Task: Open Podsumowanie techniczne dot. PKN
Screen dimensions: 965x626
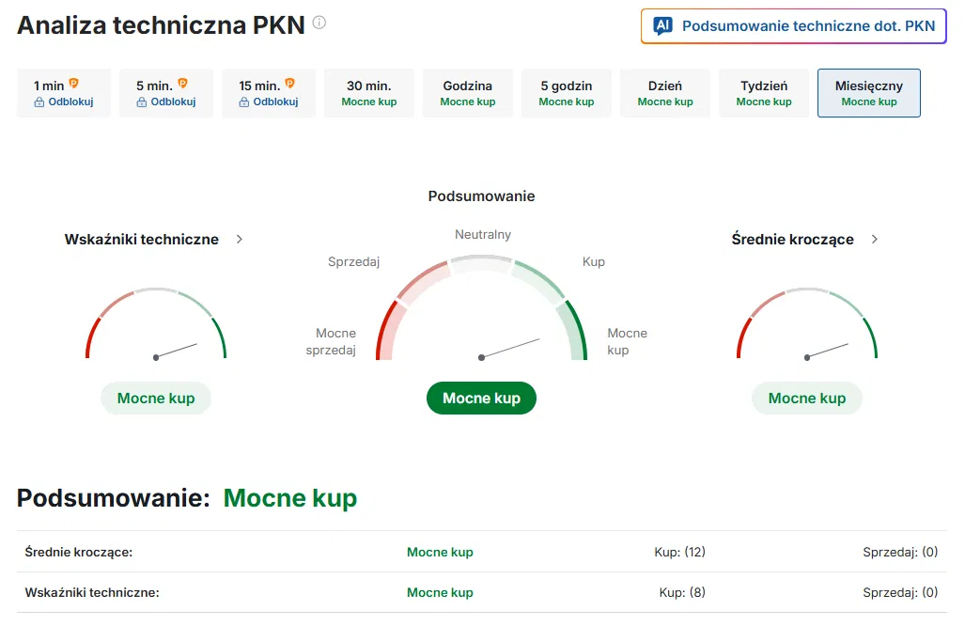Action: [793, 26]
